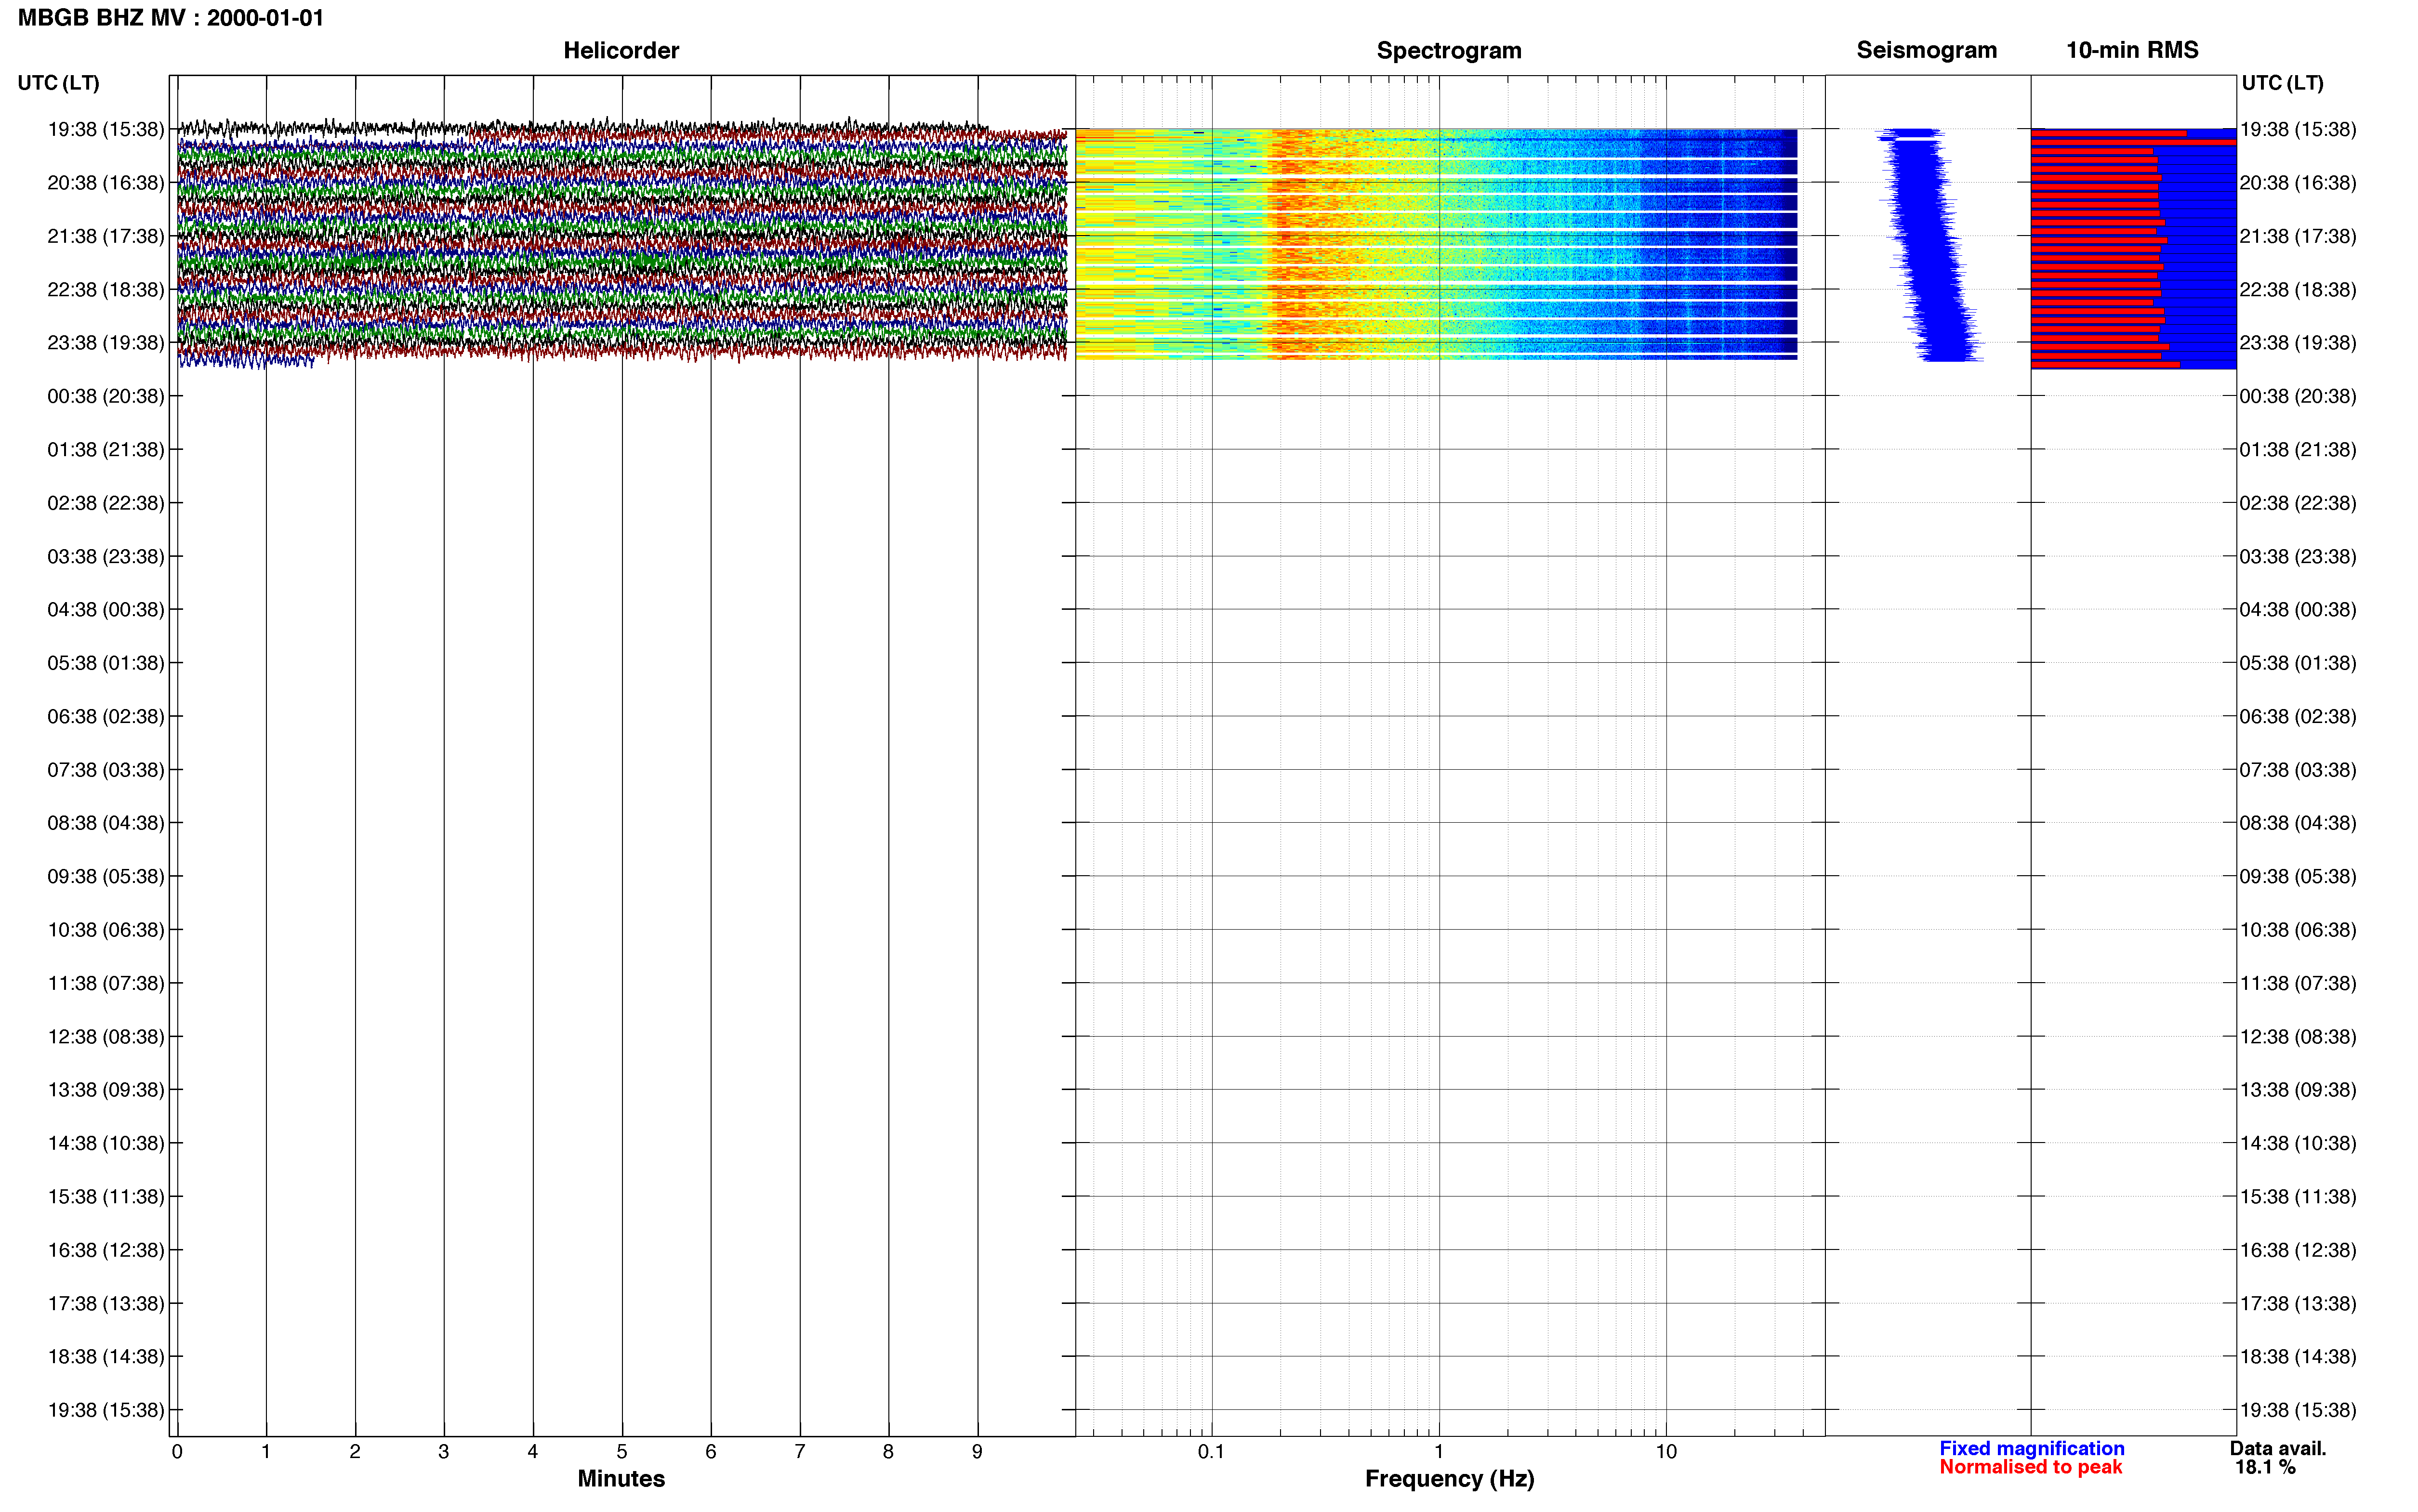
Task: Click the title 'MBGB BHZ MV : 2000-01-01'
Action: click(171, 18)
